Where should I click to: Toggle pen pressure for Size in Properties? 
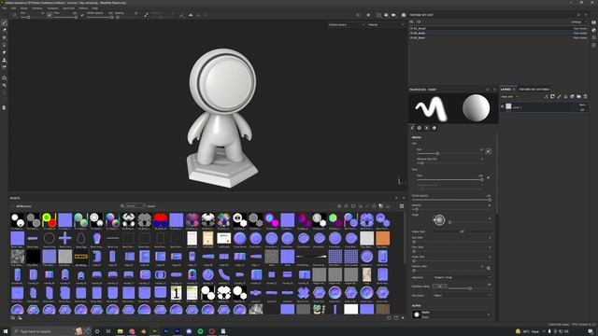pyautogui.click(x=488, y=151)
